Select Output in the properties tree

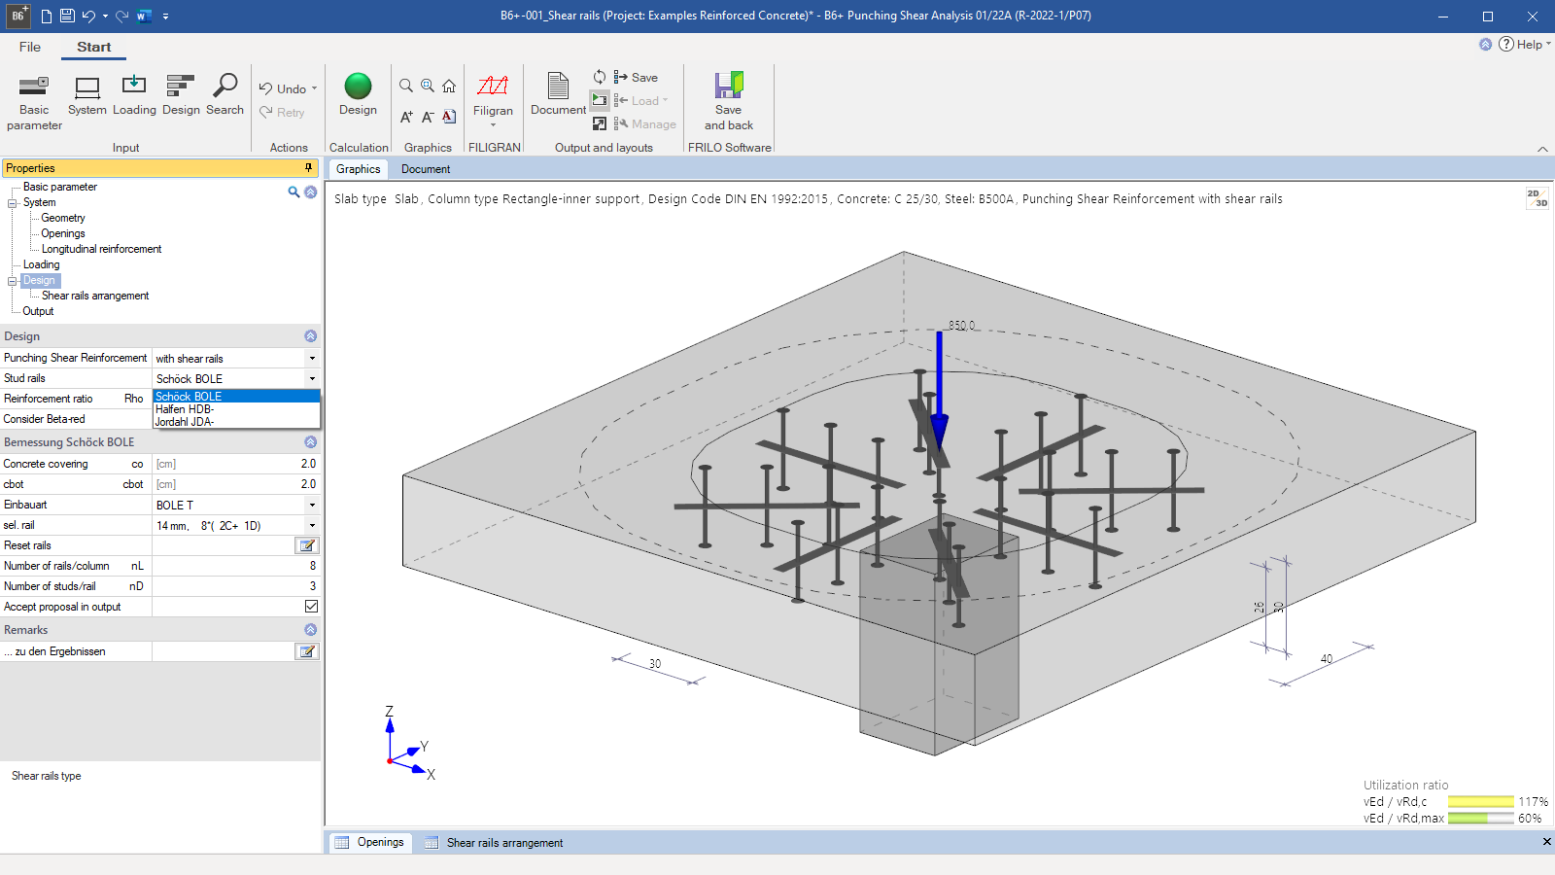pos(38,311)
